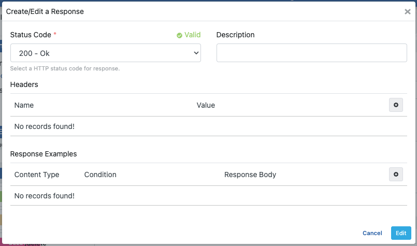Open the Status Code dropdown
This screenshot has height=246, width=417.
[106, 53]
